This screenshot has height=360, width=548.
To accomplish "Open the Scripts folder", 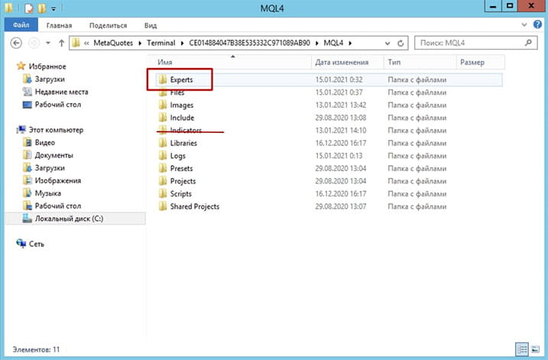I will (181, 194).
